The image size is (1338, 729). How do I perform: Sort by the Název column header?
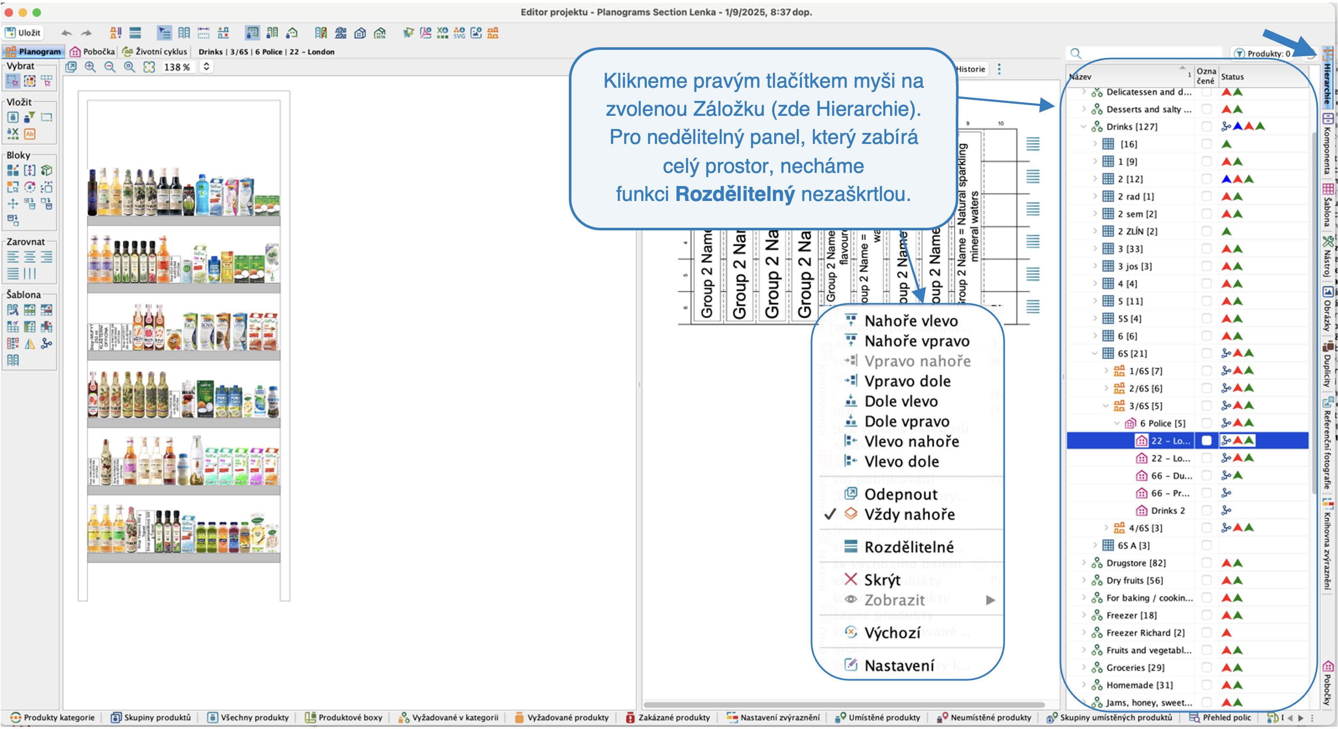tap(1130, 76)
